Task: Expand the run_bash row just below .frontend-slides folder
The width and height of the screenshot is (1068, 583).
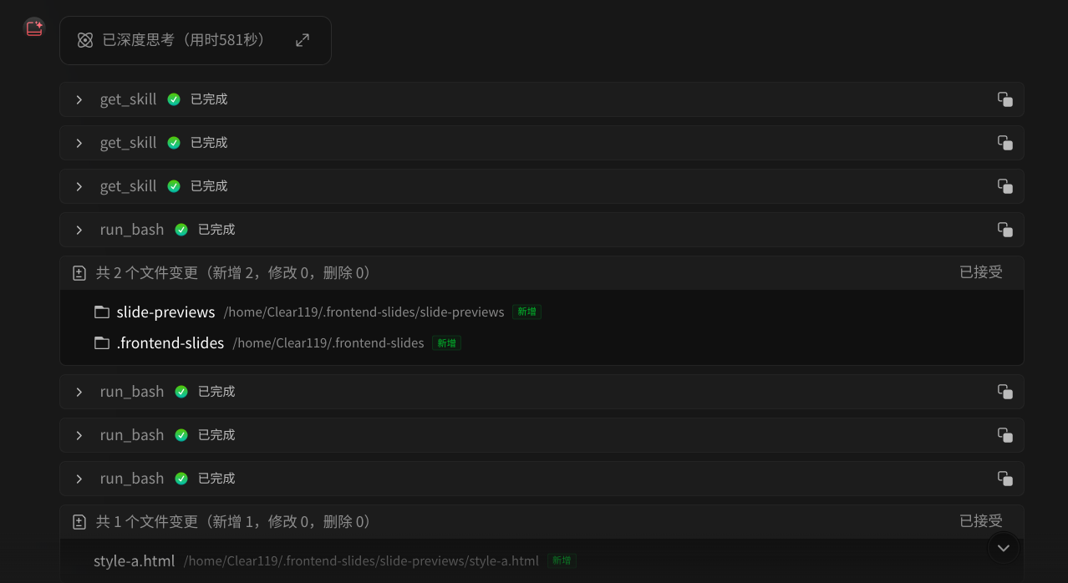Action: 79,392
